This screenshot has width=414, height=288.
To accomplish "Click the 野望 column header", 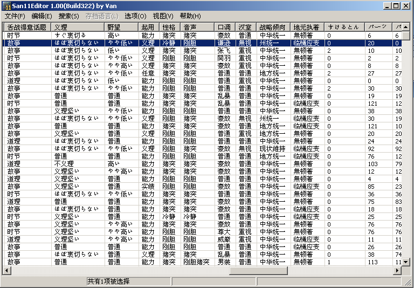I will 121,27.
